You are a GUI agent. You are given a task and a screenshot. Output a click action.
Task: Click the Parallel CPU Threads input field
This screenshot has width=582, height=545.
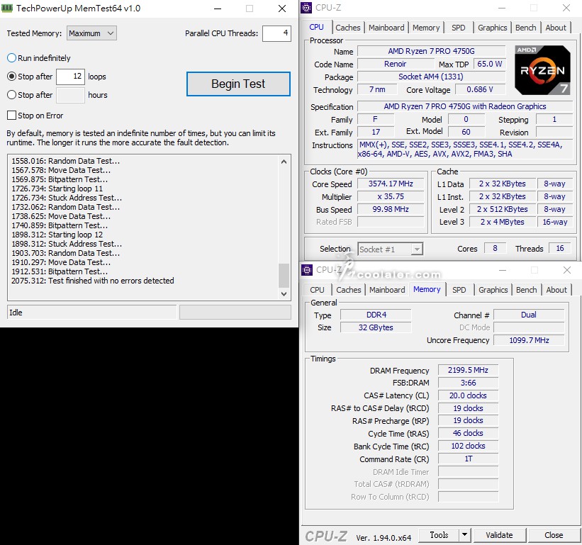point(276,33)
